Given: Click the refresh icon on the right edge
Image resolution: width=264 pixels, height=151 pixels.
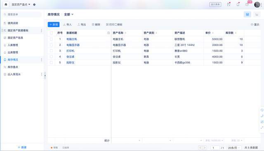Looking at the screenshot, I should pos(262,110).
